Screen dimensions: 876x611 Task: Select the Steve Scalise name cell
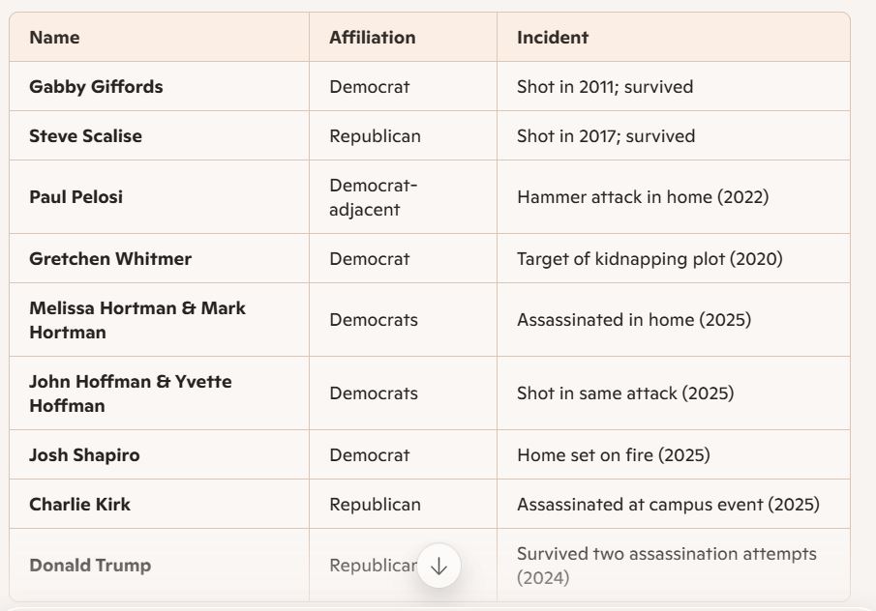[85, 136]
